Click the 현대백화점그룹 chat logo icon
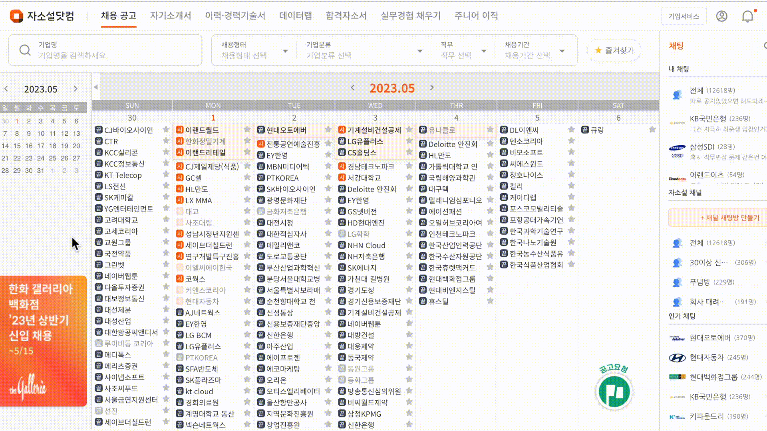767x431 pixels. coord(677,377)
